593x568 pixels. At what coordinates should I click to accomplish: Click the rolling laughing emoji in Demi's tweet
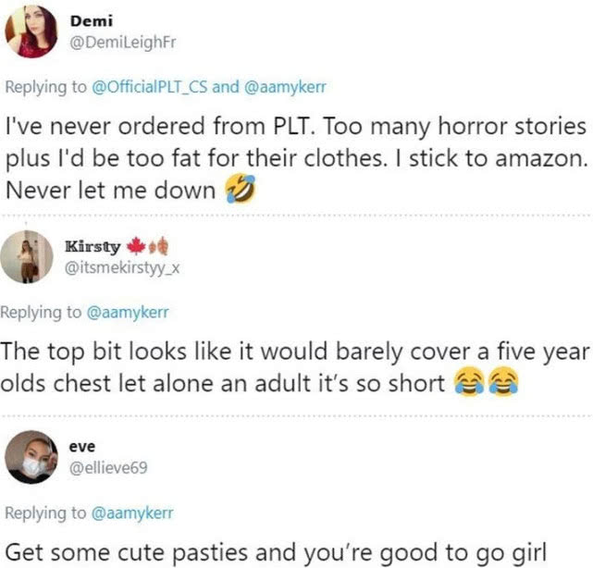[240, 191]
